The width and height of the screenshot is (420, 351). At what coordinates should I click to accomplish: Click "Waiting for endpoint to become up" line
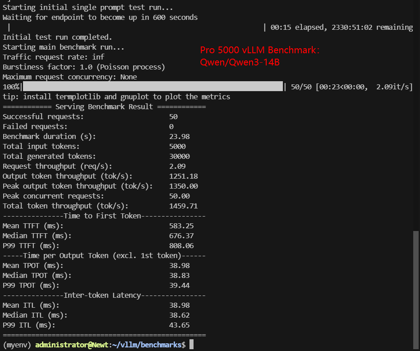100,18
